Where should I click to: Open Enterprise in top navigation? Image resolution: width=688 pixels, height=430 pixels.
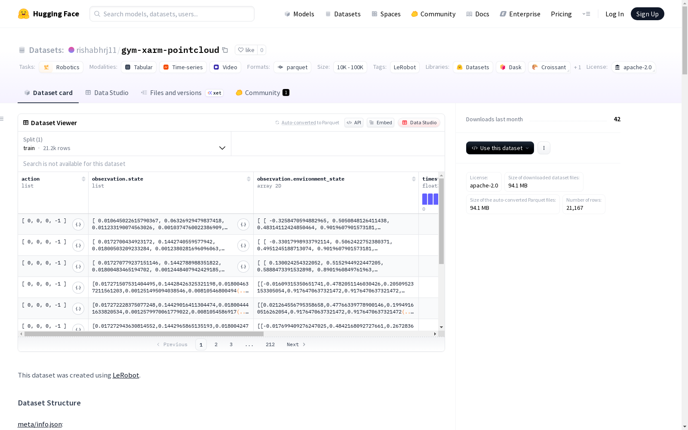tap(520, 14)
